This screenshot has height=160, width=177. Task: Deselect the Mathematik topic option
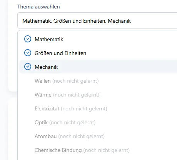pyautogui.click(x=98, y=39)
